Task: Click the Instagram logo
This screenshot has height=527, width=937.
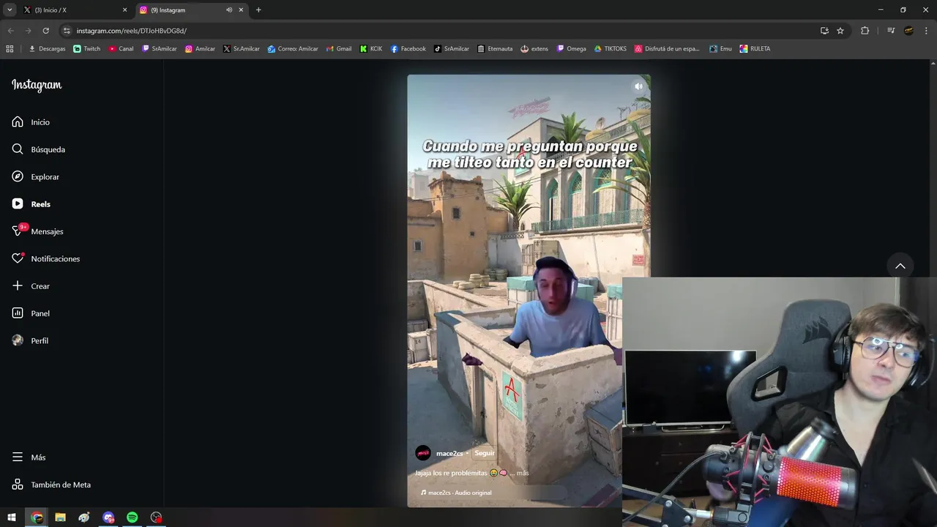Action: coord(37,85)
